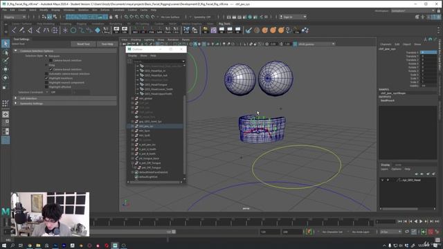Activate the Select tool arrow in toolbox

pyautogui.click(x=6, y=44)
